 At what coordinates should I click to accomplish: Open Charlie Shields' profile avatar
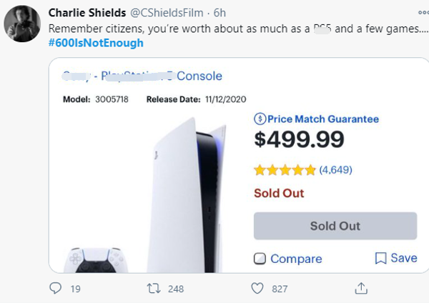point(21,24)
